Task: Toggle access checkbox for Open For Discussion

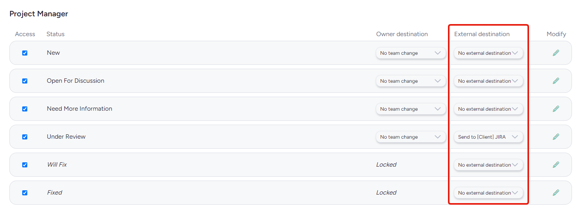Action: point(25,81)
